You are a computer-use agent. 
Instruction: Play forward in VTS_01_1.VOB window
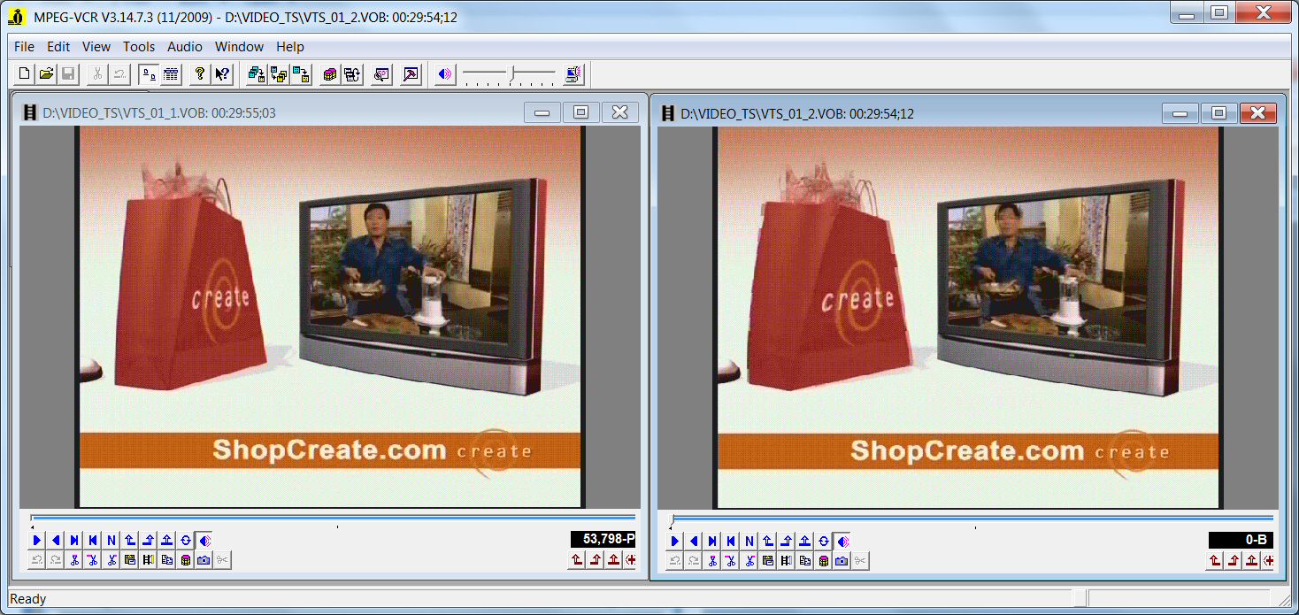click(37, 540)
